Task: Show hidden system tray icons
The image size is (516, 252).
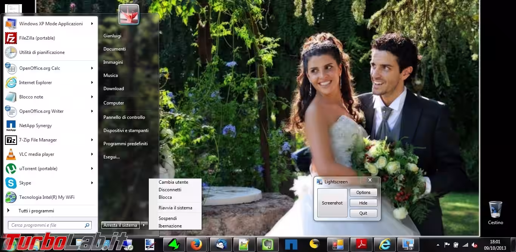Action: [x=438, y=245]
